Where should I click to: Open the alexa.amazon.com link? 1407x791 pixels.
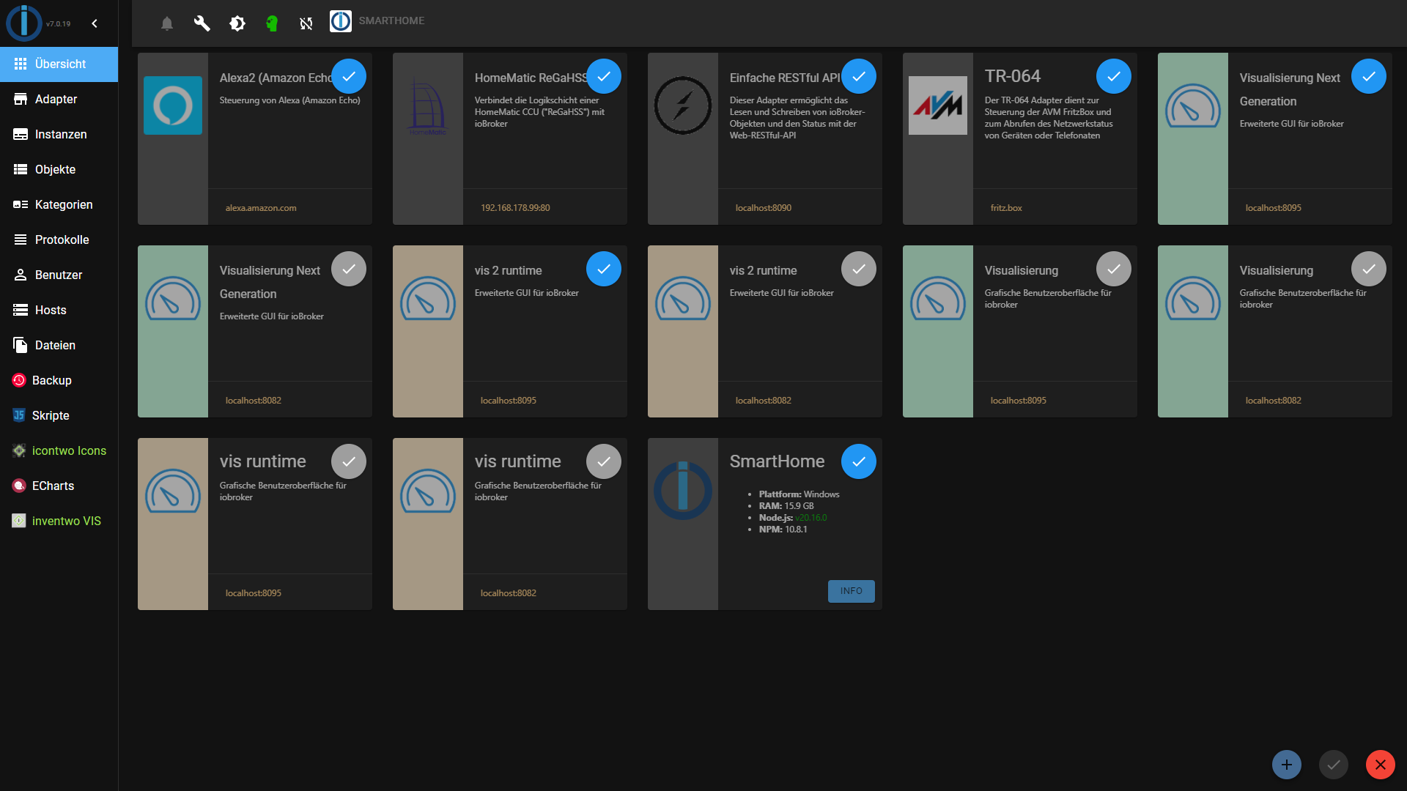pos(261,208)
